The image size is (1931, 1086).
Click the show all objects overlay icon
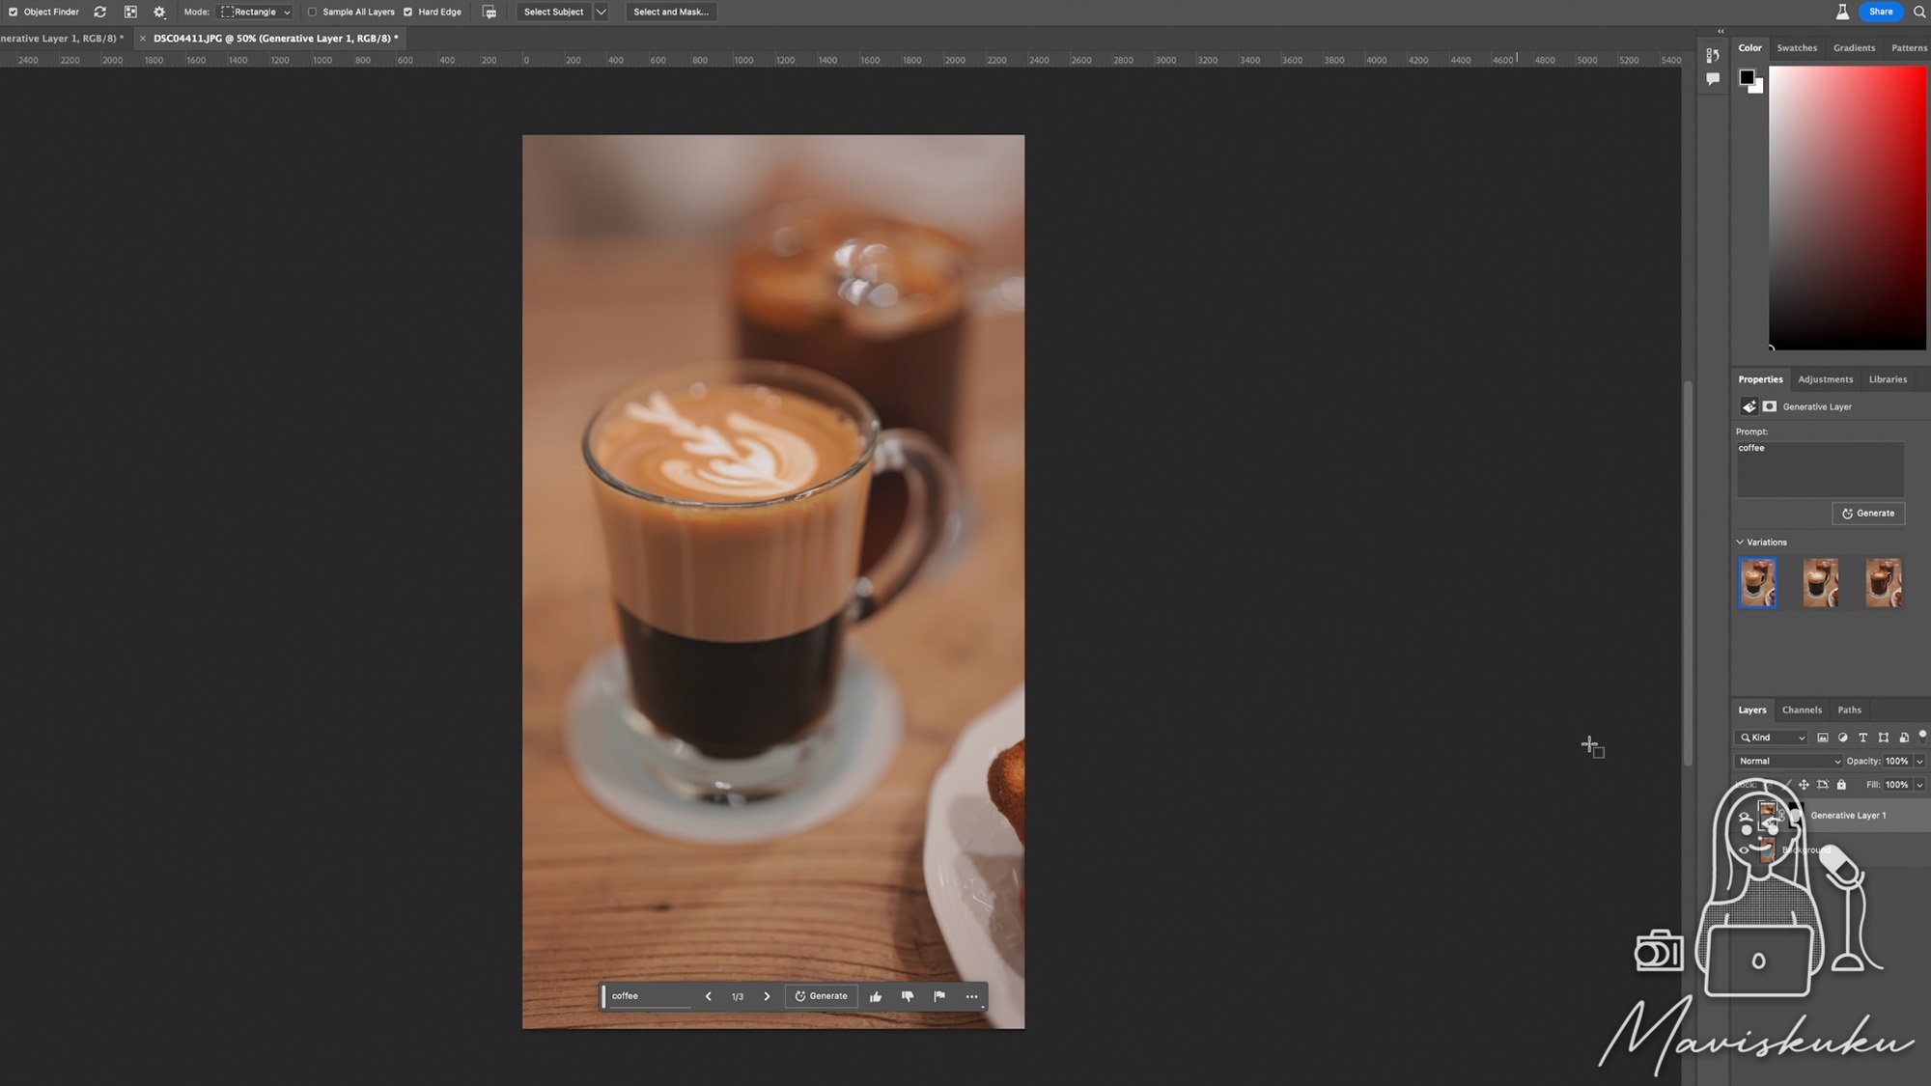pyautogui.click(x=130, y=12)
